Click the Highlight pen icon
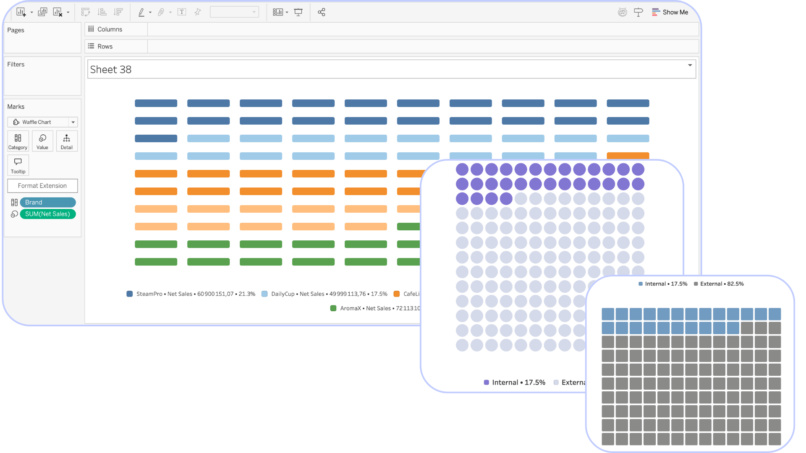The width and height of the screenshot is (806, 453). (141, 12)
